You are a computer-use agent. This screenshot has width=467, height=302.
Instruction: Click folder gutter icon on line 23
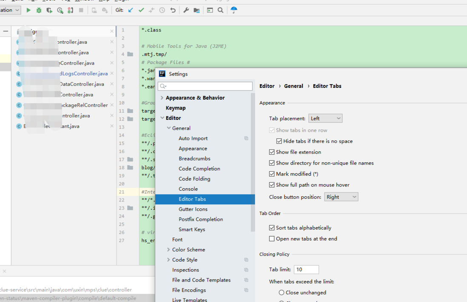130,208
